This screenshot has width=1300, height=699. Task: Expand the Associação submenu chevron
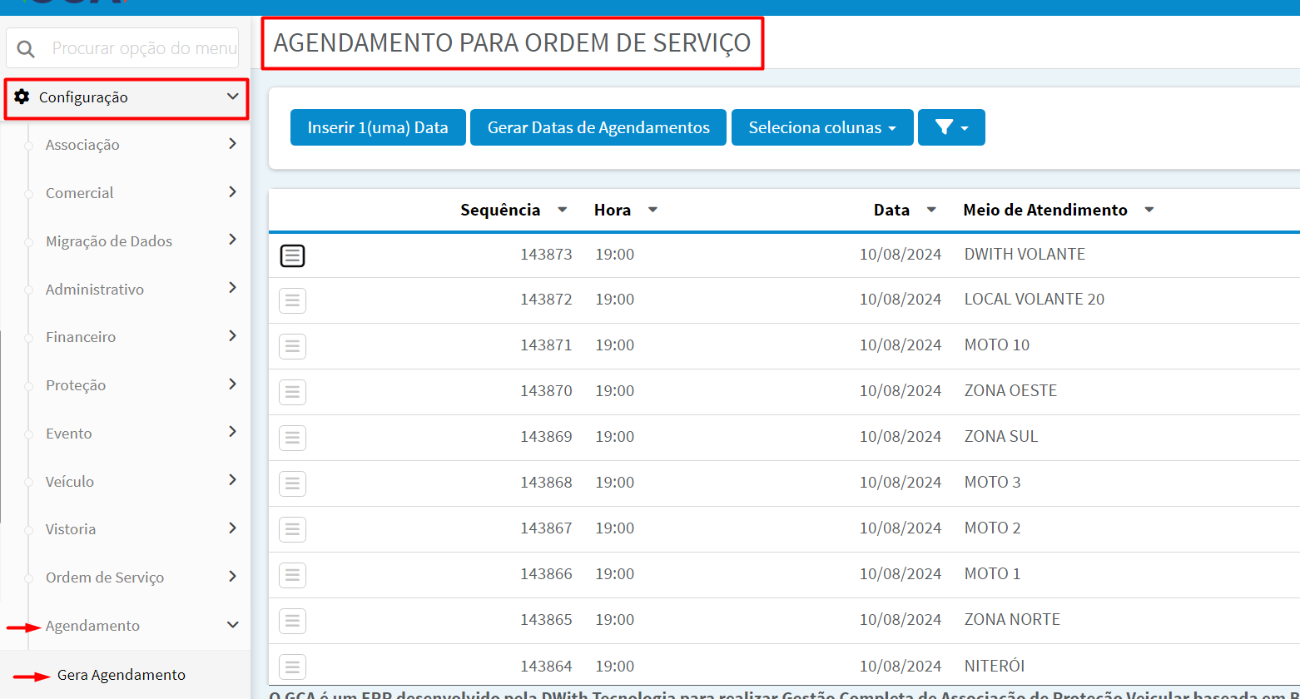(x=232, y=144)
